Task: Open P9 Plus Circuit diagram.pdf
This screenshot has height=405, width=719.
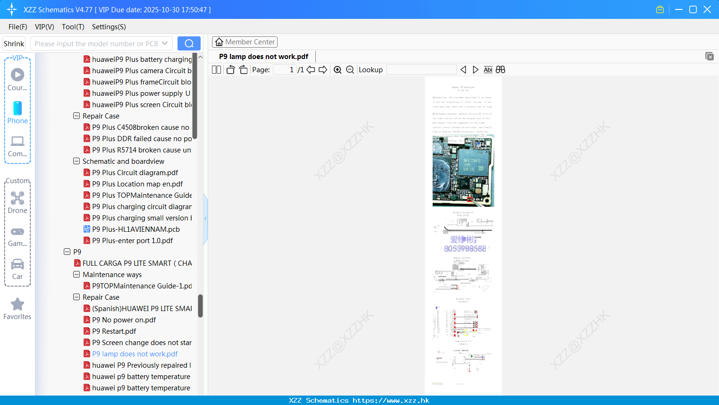Action: pyautogui.click(x=135, y=172)
